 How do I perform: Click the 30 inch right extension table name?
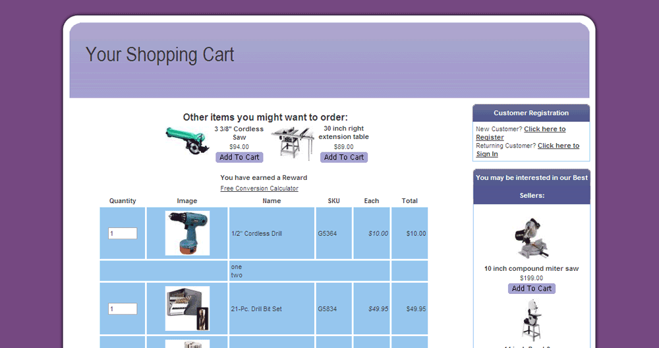coord(343,132)
